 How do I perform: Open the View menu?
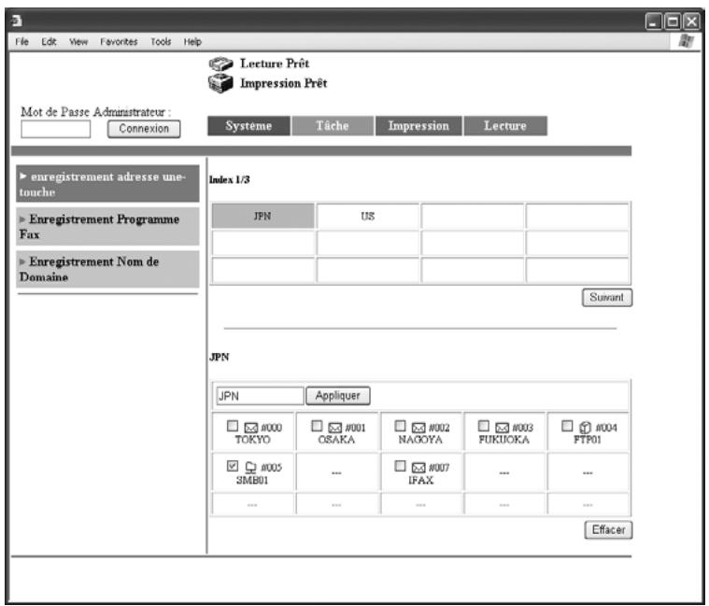pyautogui.click(x=78, y=42)
